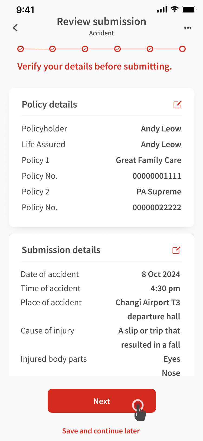
Task: Go to first progress step
Action: tap(21, 49)
